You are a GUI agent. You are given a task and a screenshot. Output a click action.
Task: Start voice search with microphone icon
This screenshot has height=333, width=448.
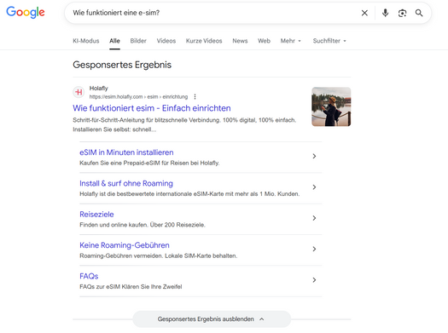[x=385, y=13]
